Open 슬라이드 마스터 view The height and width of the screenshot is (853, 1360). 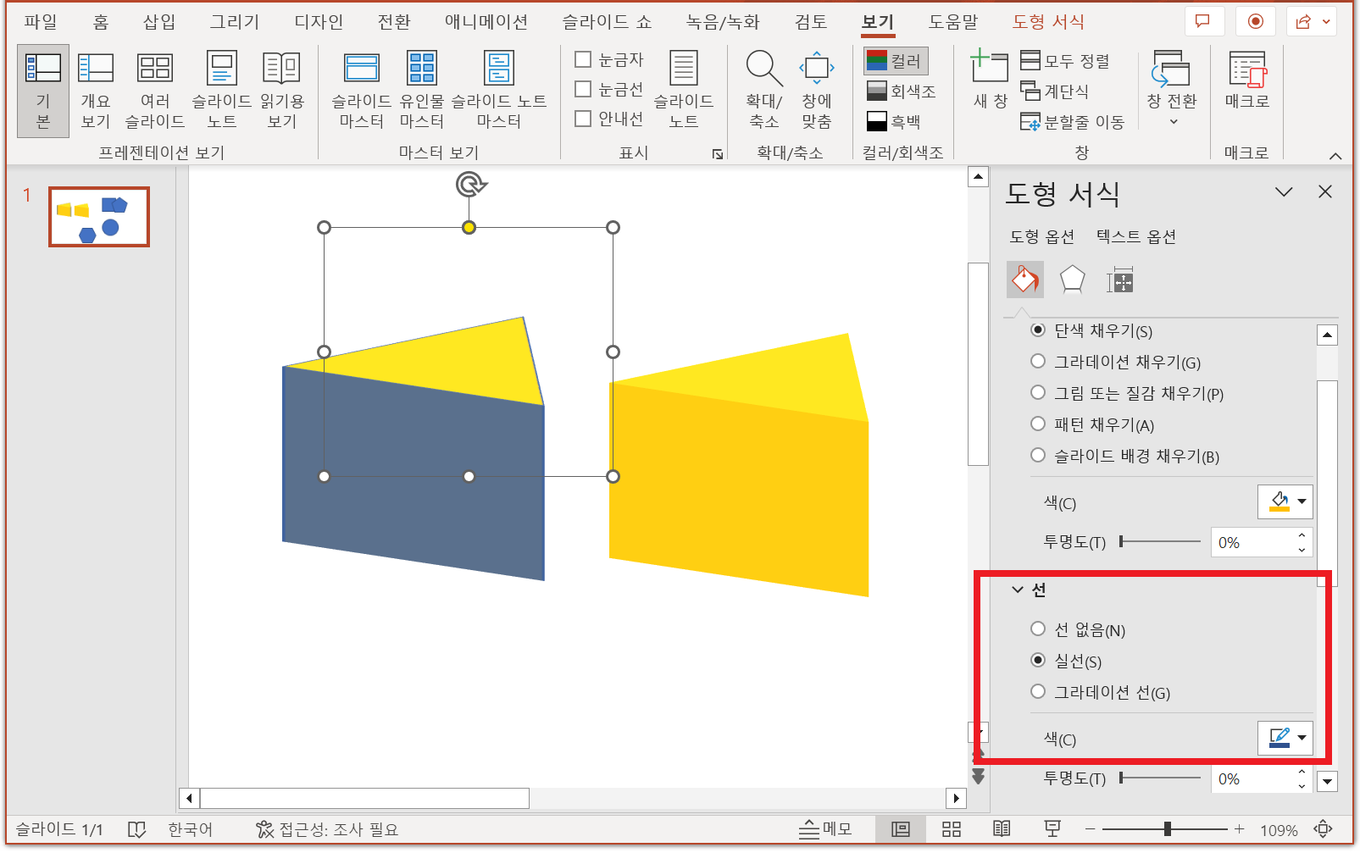click(x=361, y=91)
